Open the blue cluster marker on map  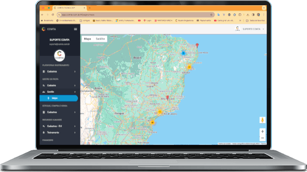[x=183, y=53]
